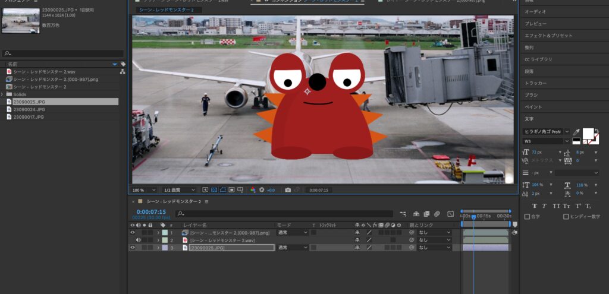Viewport: 609px width, 294px height.
Task: Toggle the transparency grid icon
Action: coord(214,190)
